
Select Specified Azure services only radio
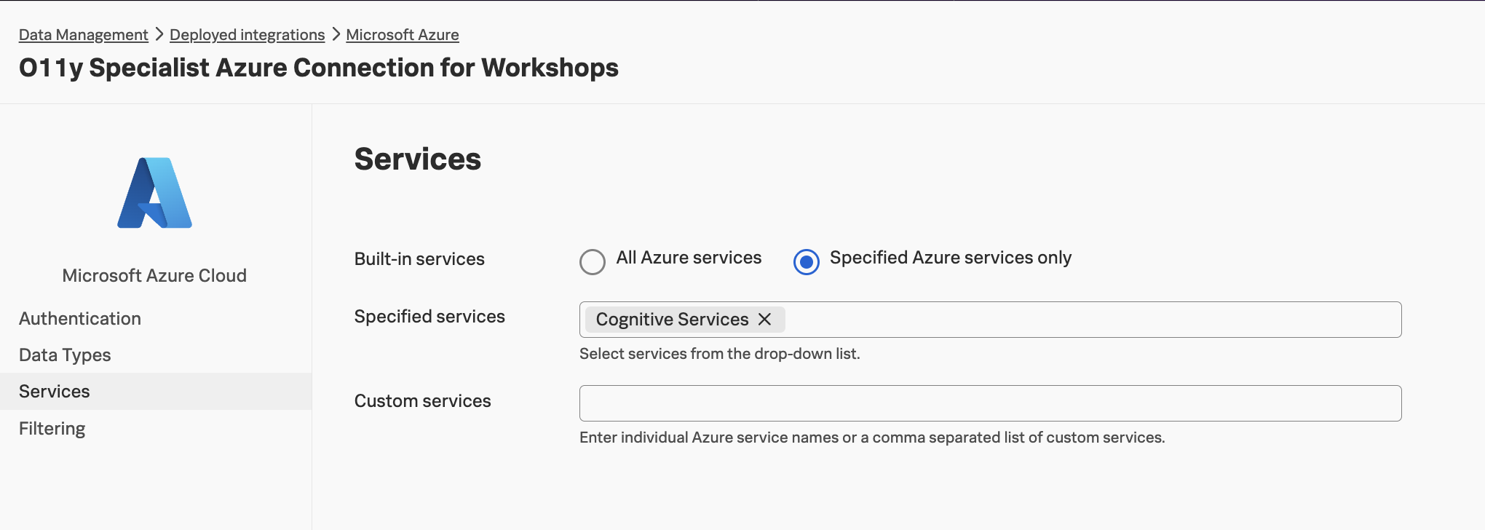click(x=806, y=261)
